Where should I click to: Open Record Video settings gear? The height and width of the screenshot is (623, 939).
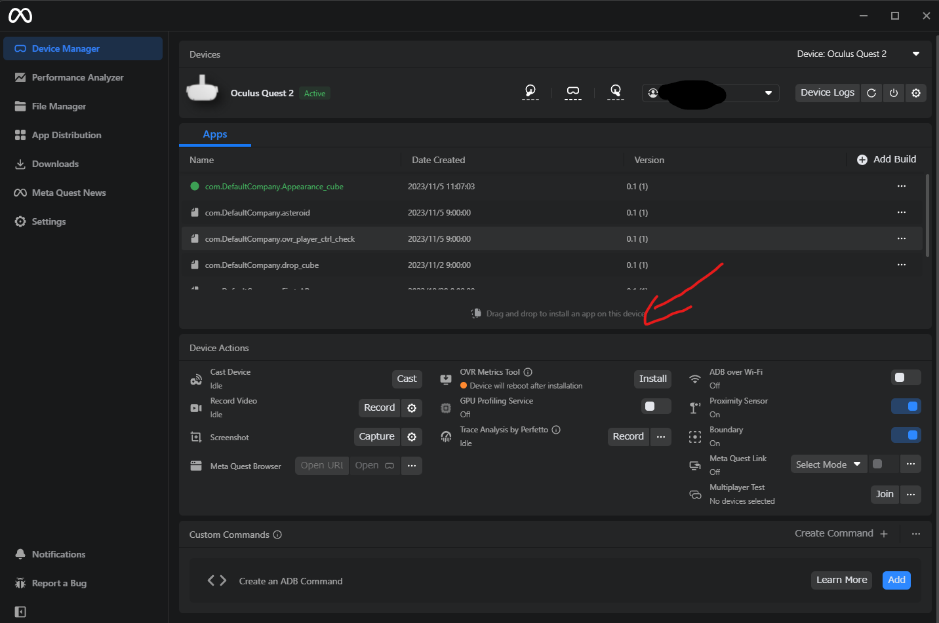412,408
